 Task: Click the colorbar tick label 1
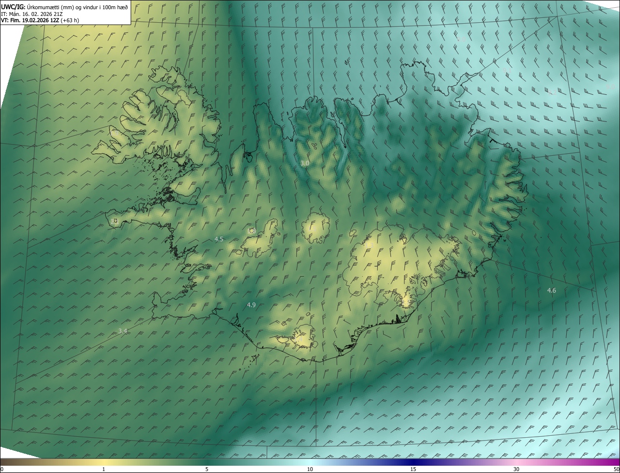[104, 470]
